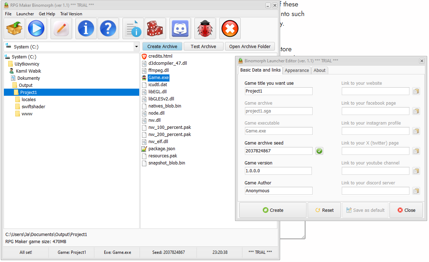Select icudtl.dat in file list
Screen dimensions: 429x262
[158, 85]
